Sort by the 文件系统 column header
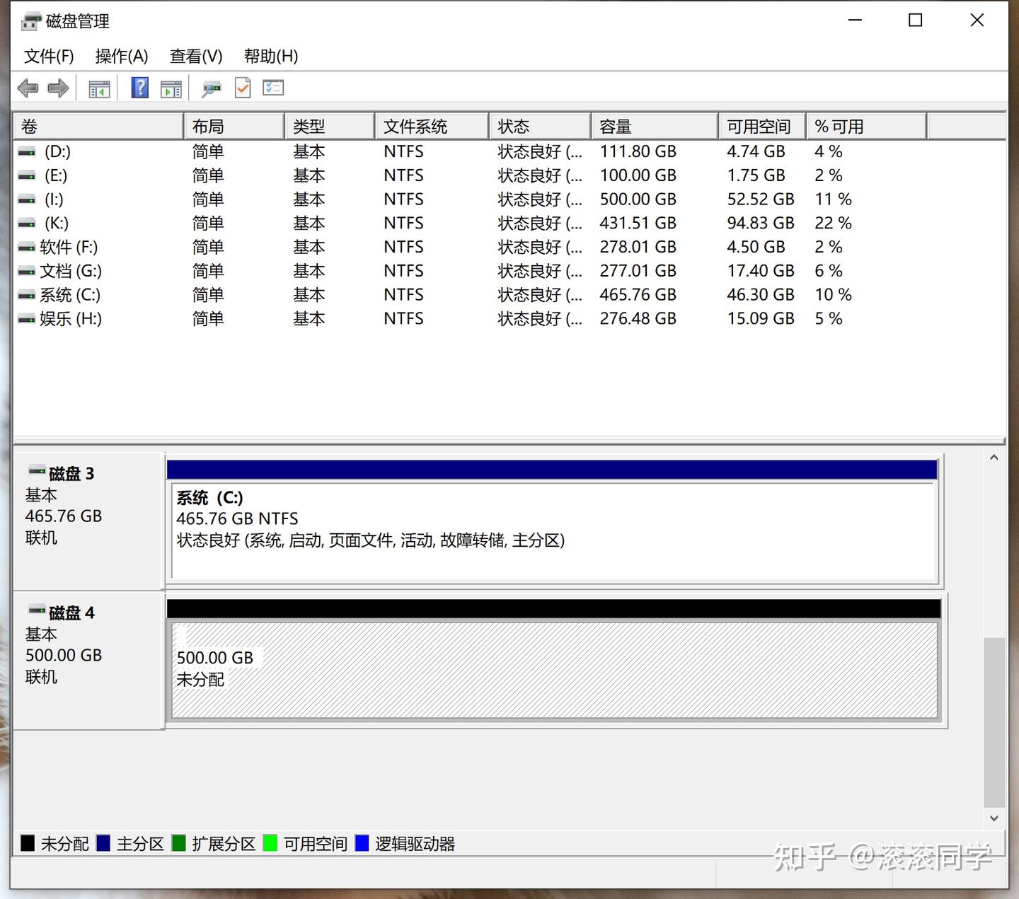 (432, 127)
